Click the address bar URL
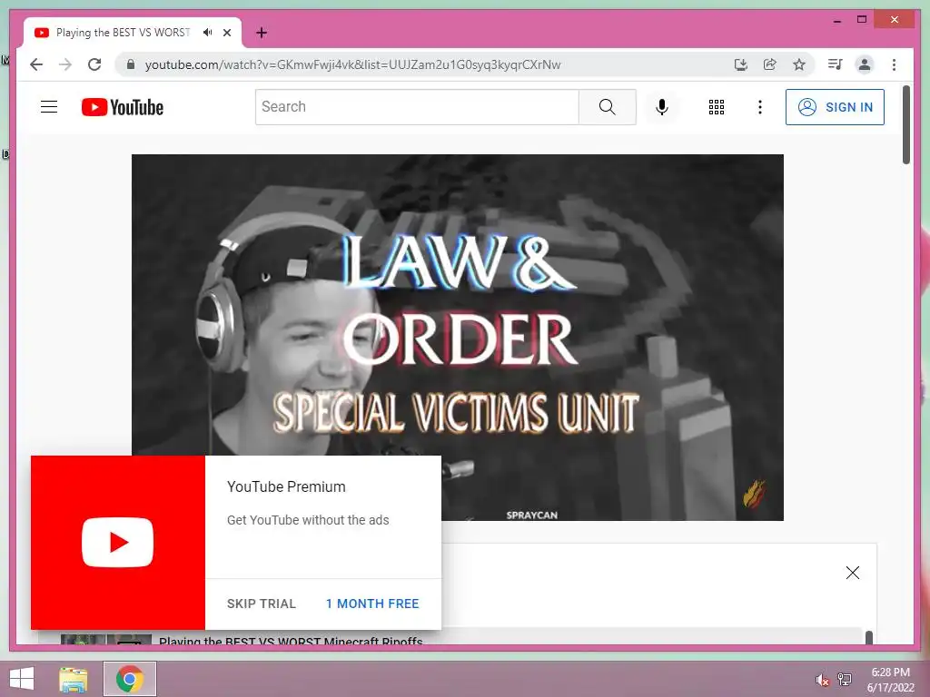 point(352,64)
